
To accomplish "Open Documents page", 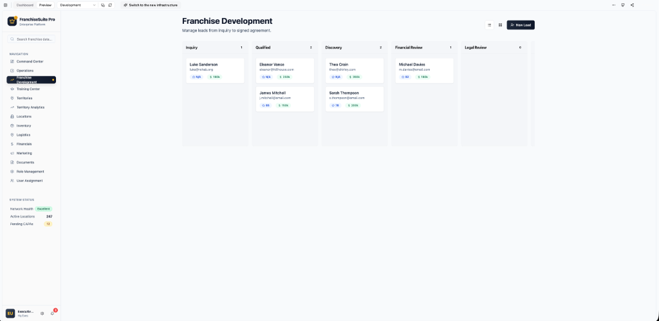I will point(32,162).
